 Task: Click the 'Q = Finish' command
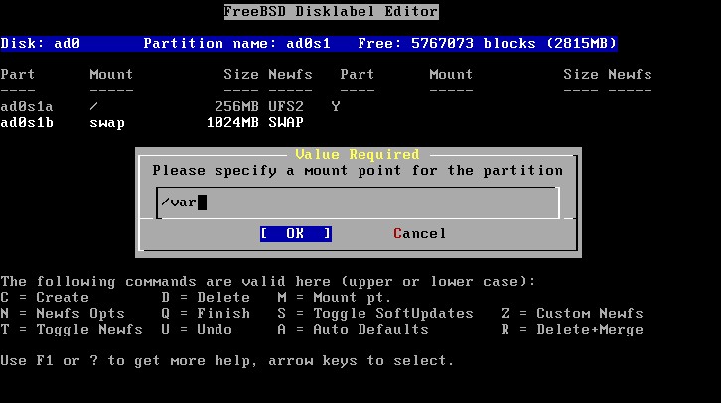coord(206,314)
